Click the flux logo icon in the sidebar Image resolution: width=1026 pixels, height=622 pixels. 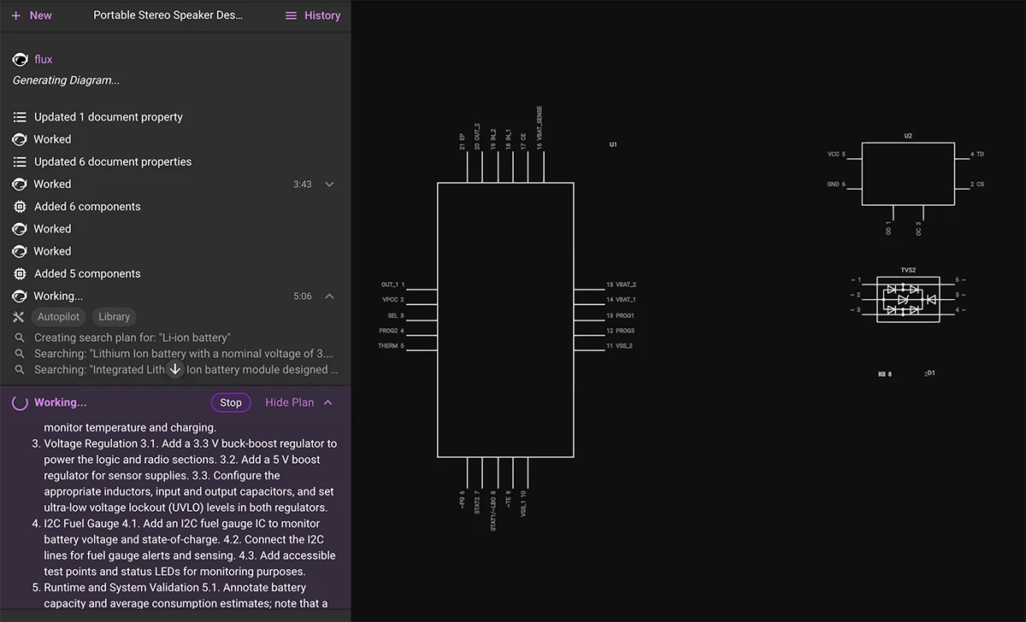coord(20,59)
